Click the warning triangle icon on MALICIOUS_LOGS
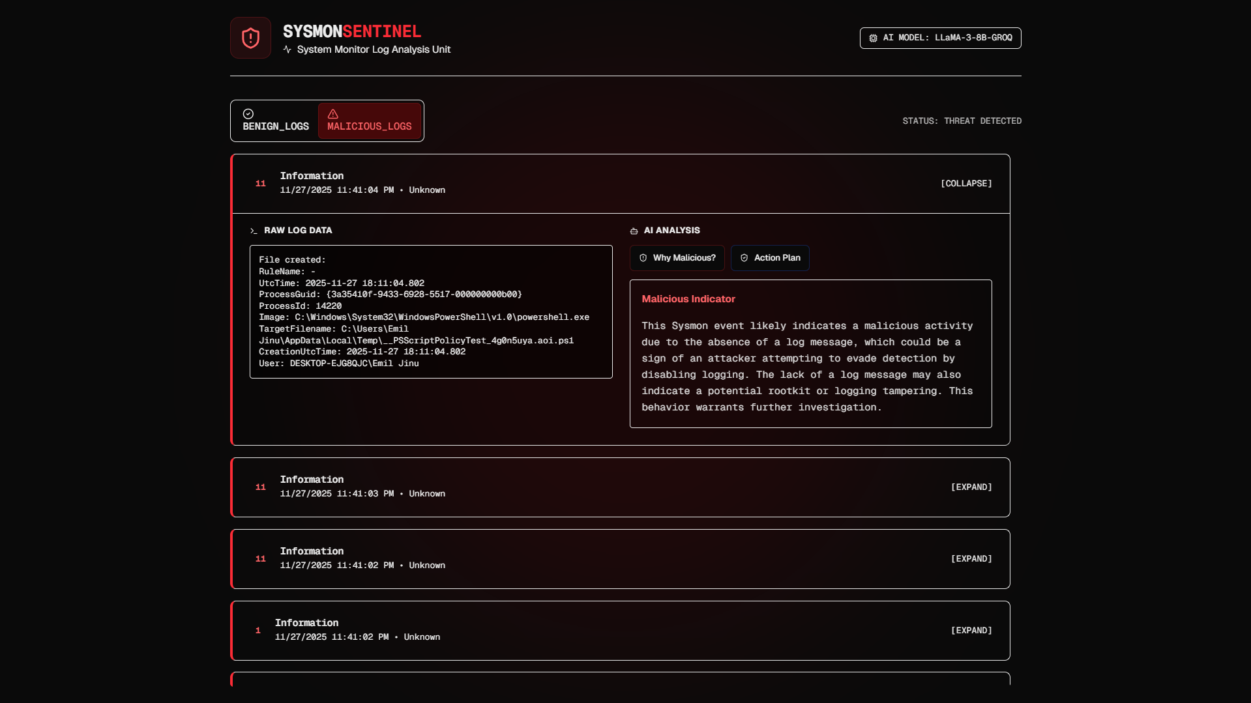The width and height of the screenshot is (1251, 703). pyautogui.click(x=333, y=113)
